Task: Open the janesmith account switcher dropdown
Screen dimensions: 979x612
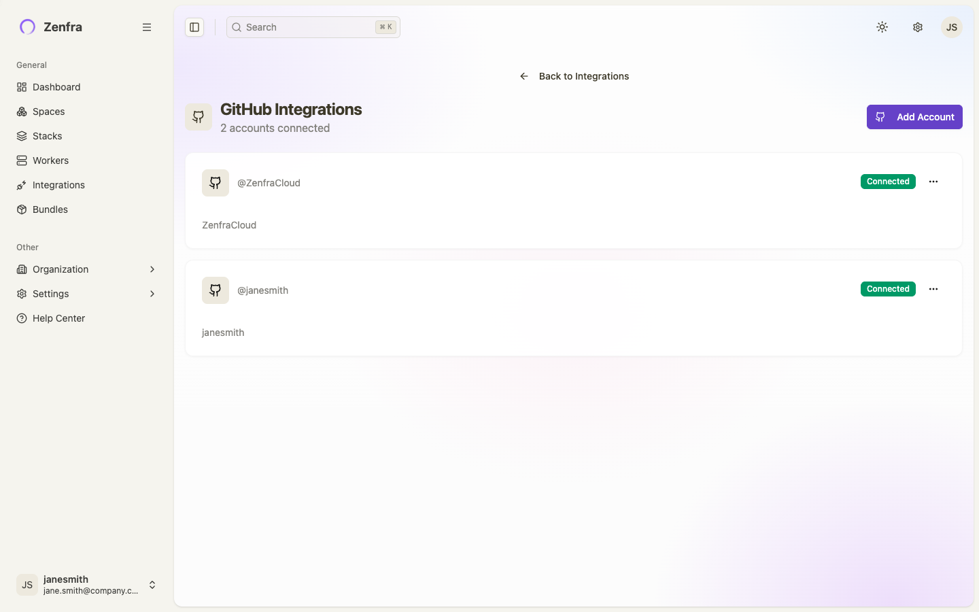Action: (x=152, y=585)
